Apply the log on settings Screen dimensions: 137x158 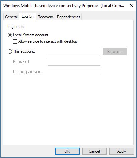tap(122, 151)
